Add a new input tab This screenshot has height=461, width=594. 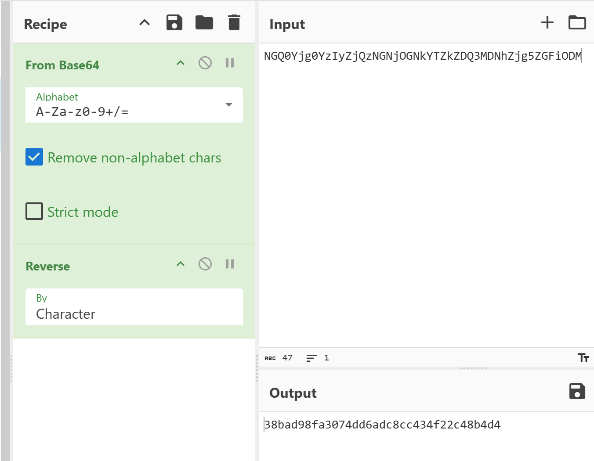(547, 23)
